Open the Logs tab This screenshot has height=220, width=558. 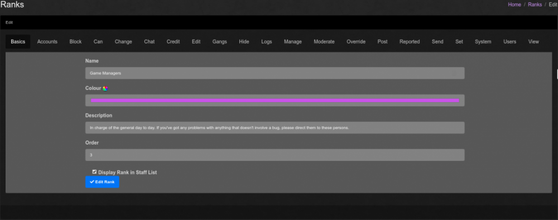pyautogui.click(x=267, y=42)
